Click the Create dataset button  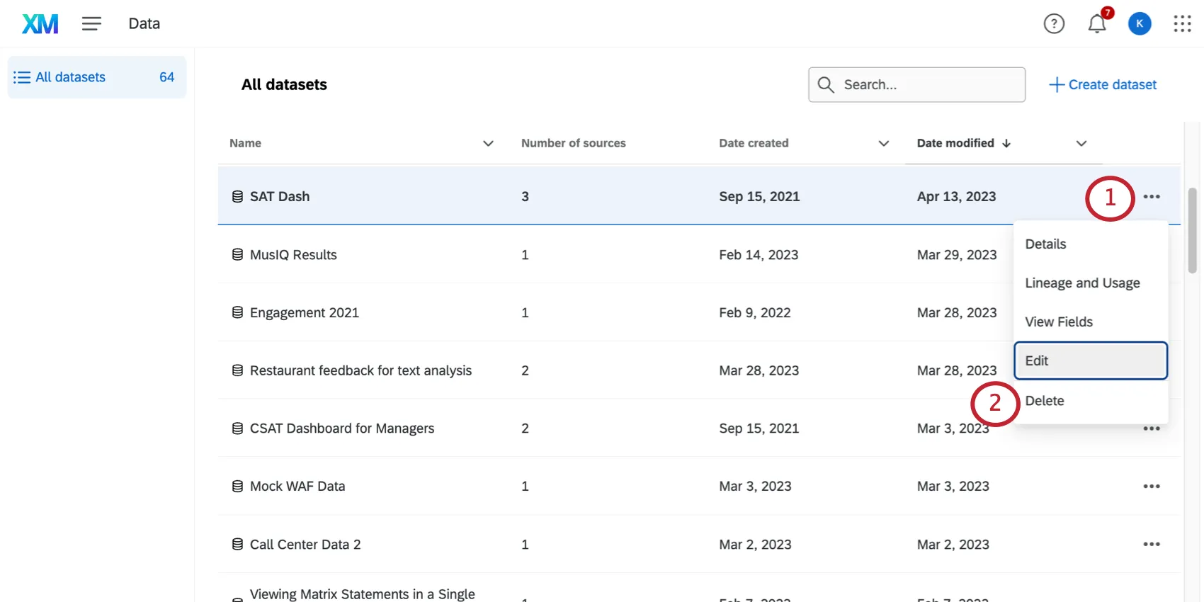pyautogui.click(x=1103, y=85)
